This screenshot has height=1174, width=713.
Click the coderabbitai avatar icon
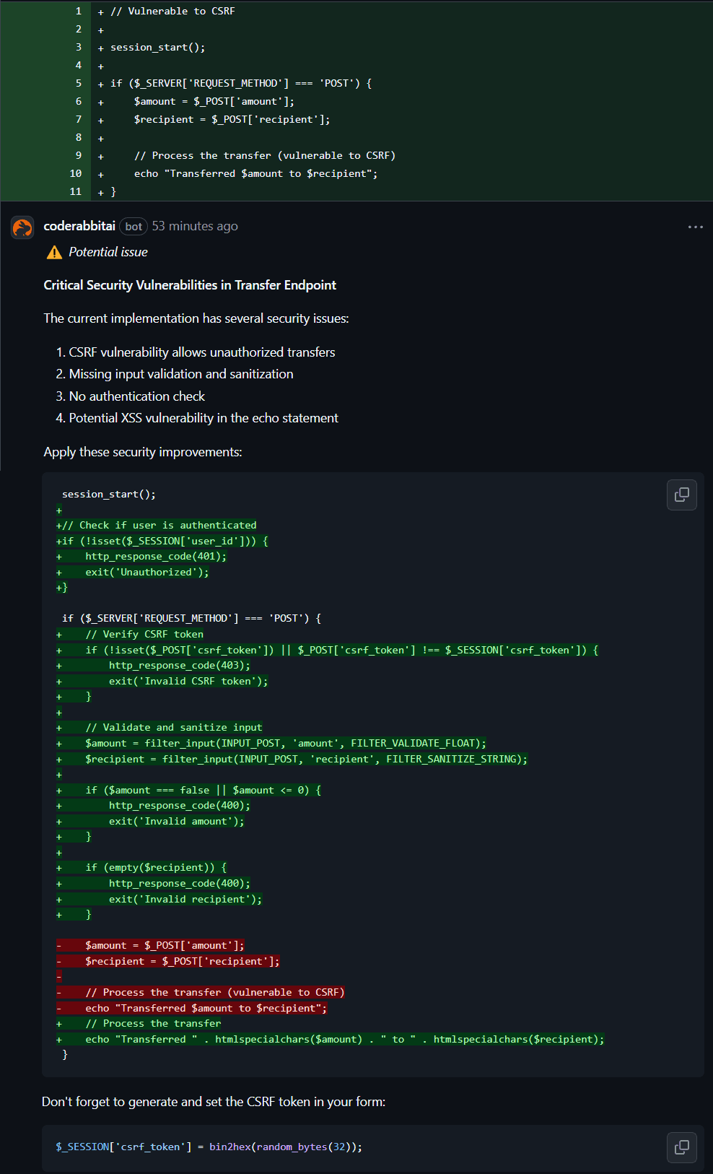click(22, 227)
